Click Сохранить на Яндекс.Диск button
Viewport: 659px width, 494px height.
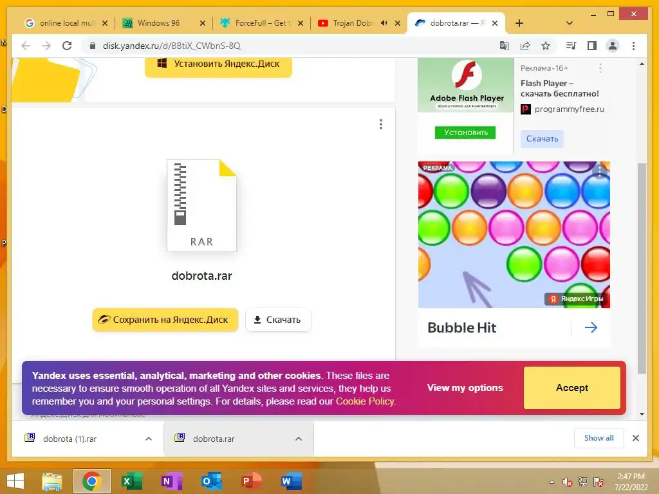(165, 320)
